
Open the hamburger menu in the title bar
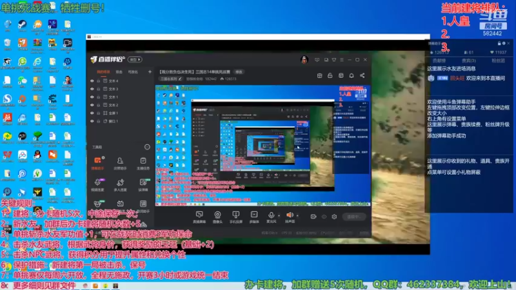[x=342, y=60]
